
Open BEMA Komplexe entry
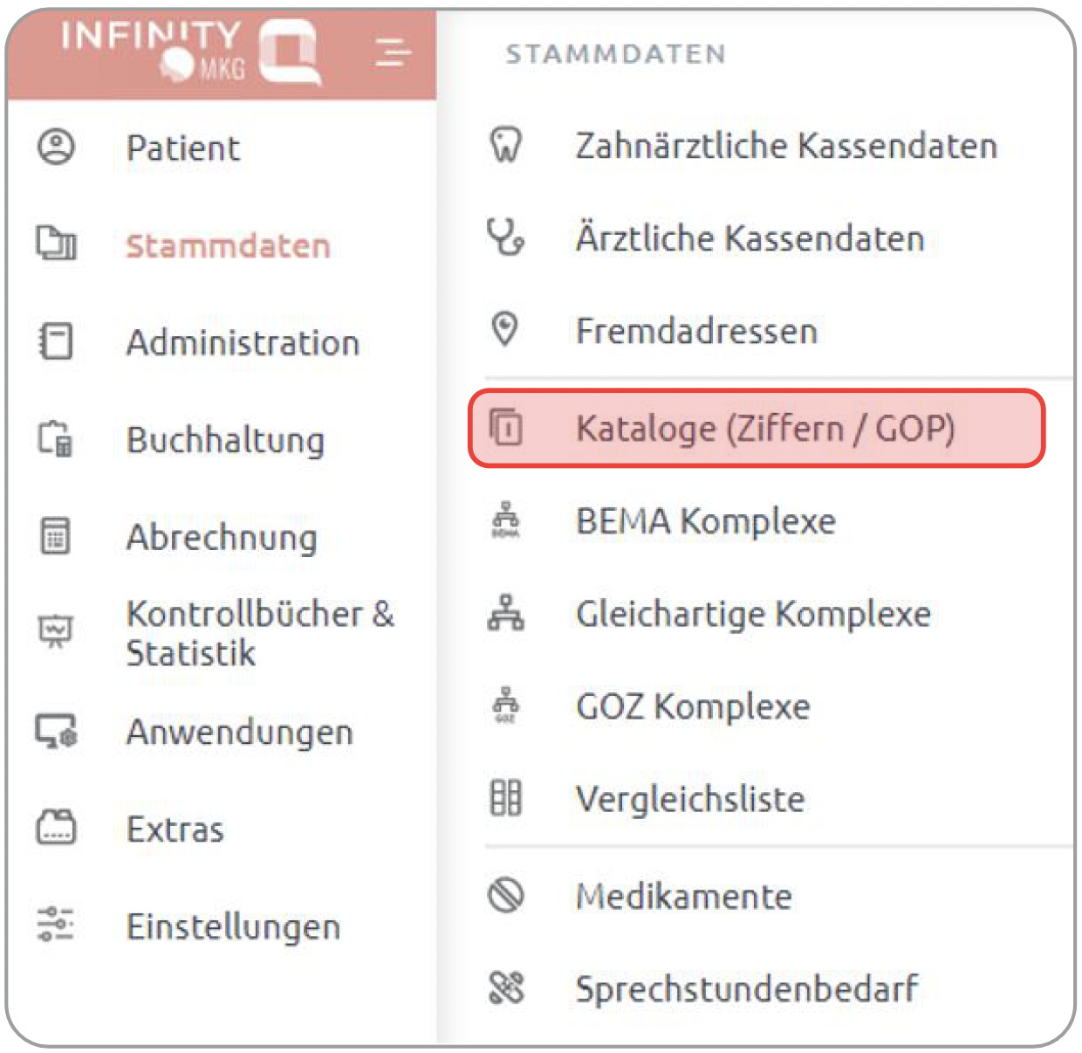tap(705, 521)
